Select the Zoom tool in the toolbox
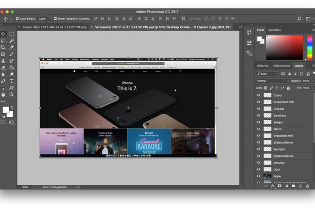This screenshot has height=210, width=315. coord(12,94)
